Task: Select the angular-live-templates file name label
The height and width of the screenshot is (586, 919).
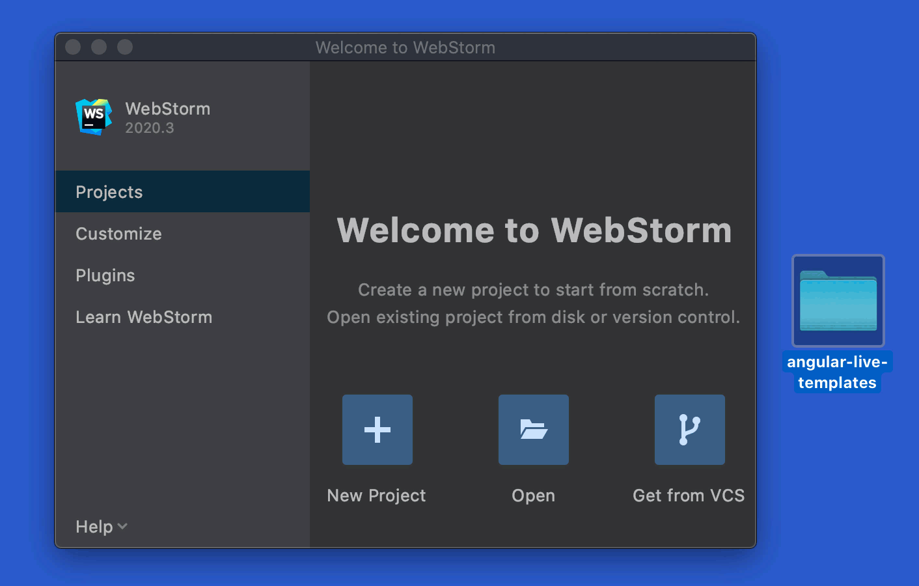Action: pyautogui.click(x=837, y=372)
